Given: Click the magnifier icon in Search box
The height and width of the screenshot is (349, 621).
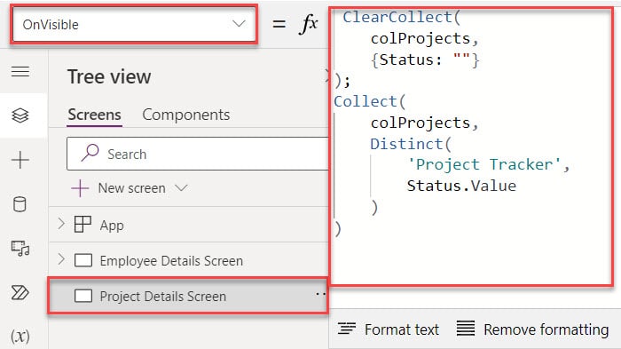Looking at the screenshot, I should [90, 153].
